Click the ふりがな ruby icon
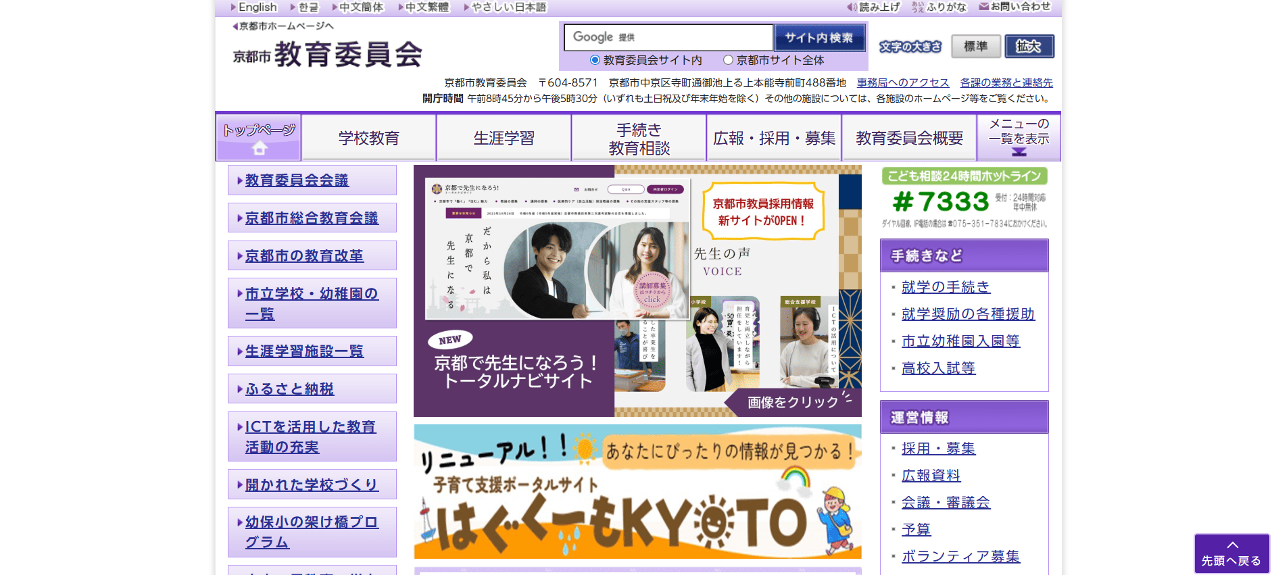 (917, 7)
